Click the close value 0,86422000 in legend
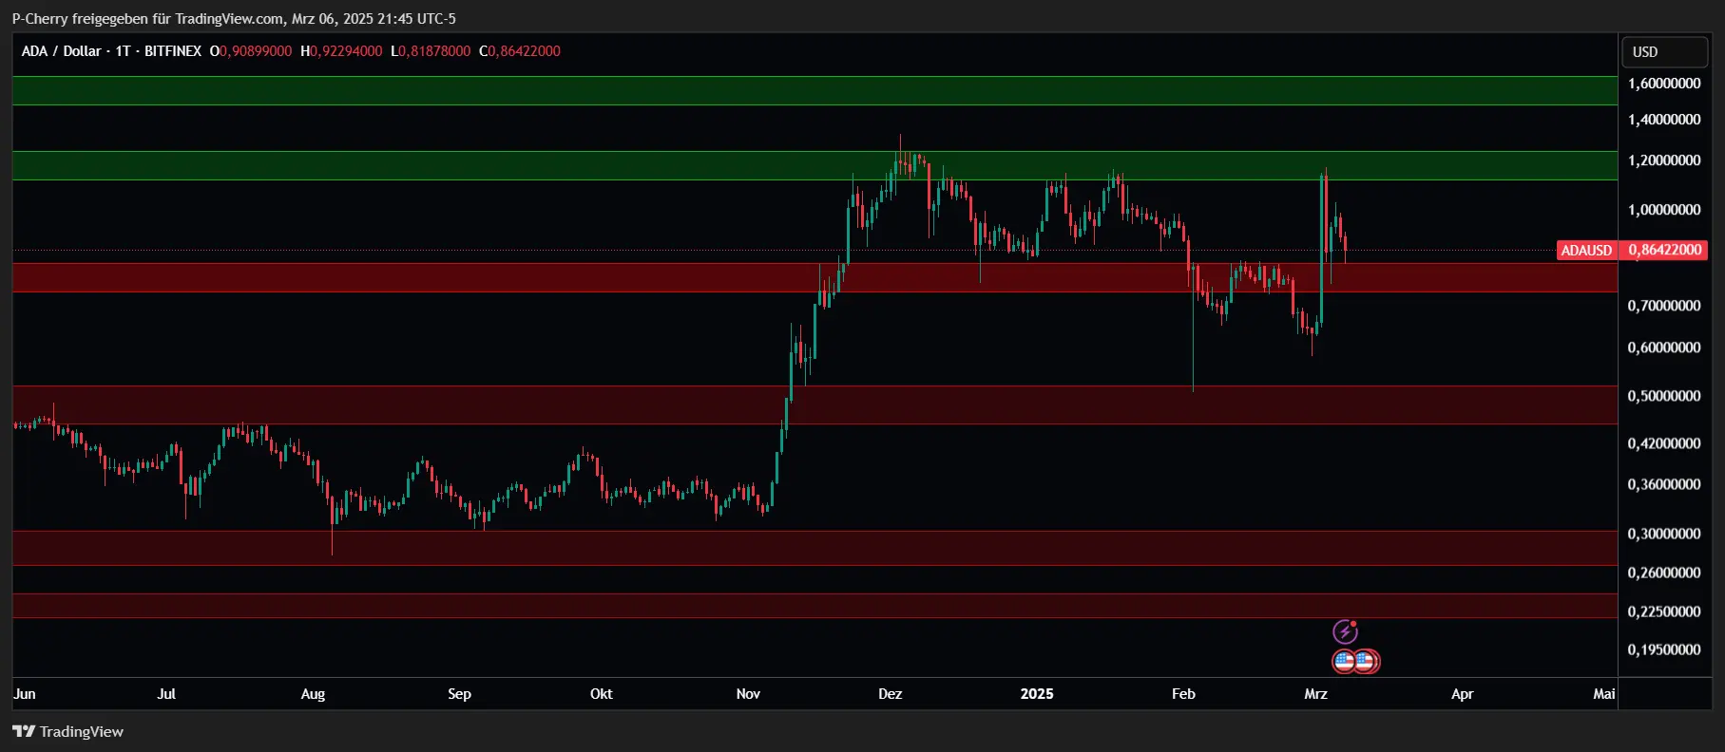This screenshot has height=752, width=1725. 525,51
